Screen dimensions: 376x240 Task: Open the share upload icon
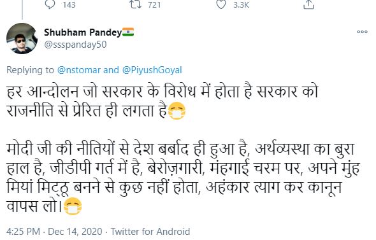point(308,4)
